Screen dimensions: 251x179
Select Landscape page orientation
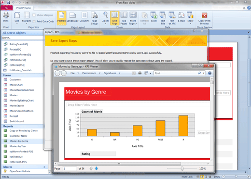[x=72, y=17]
